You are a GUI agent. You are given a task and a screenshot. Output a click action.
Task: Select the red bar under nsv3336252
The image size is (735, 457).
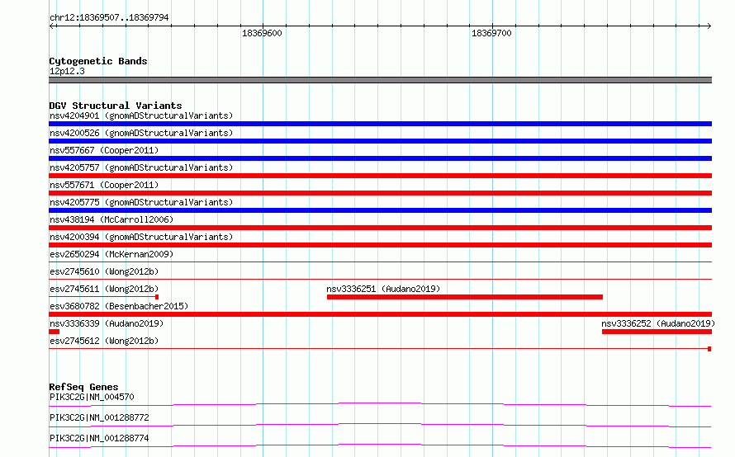coord(657,332)
